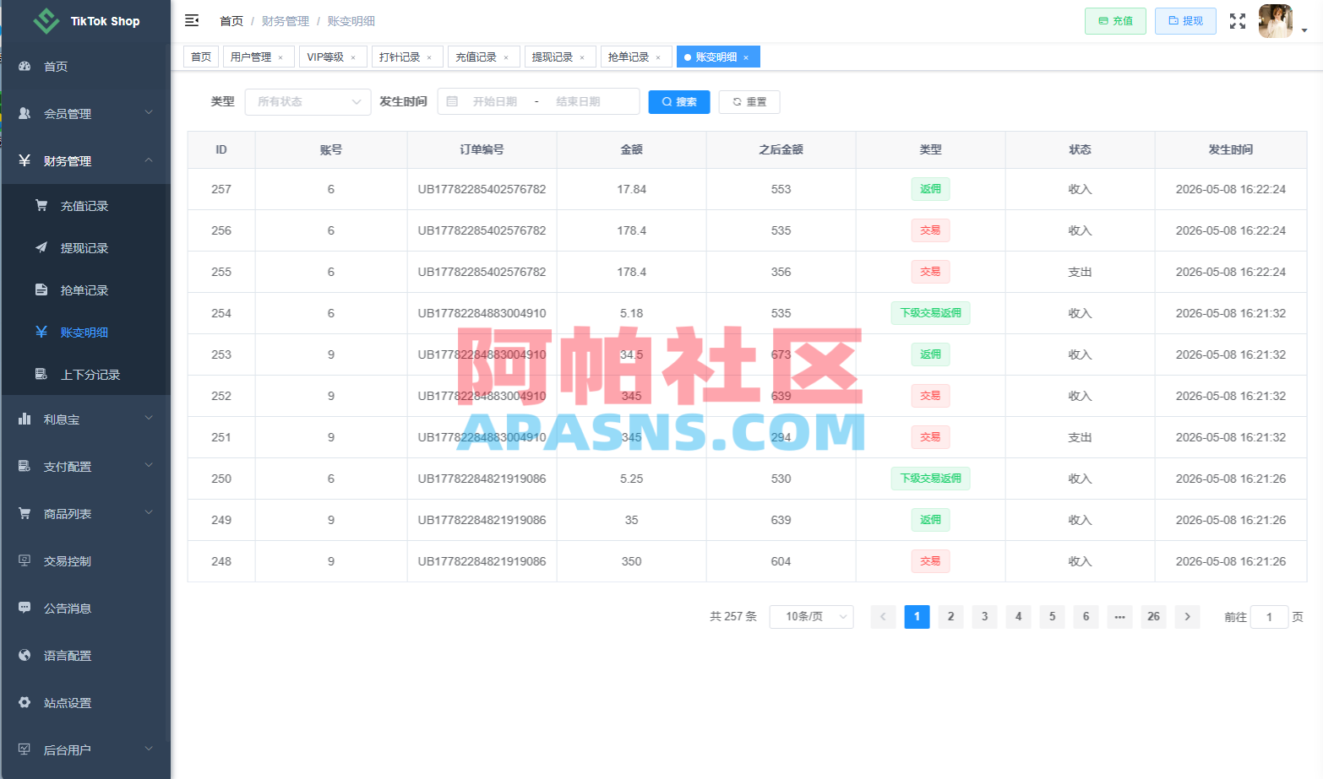Click the pagination ellipsis button

1119,617
